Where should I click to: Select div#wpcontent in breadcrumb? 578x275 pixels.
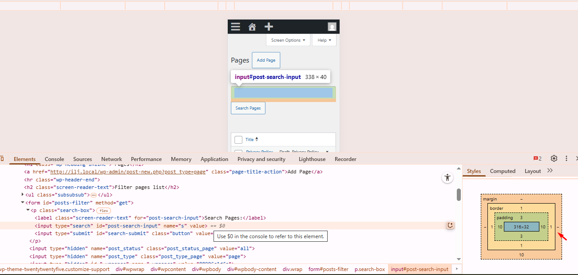[x=168, y=269]
